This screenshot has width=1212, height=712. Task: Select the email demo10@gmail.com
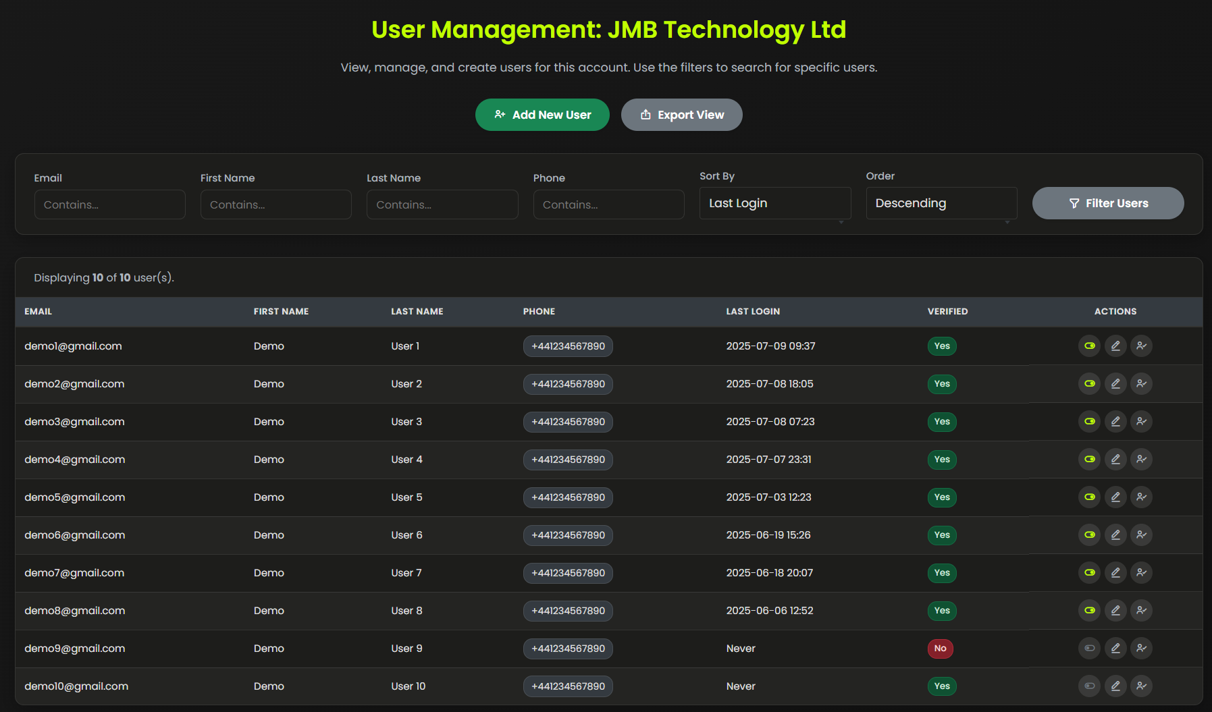(76, 686)
